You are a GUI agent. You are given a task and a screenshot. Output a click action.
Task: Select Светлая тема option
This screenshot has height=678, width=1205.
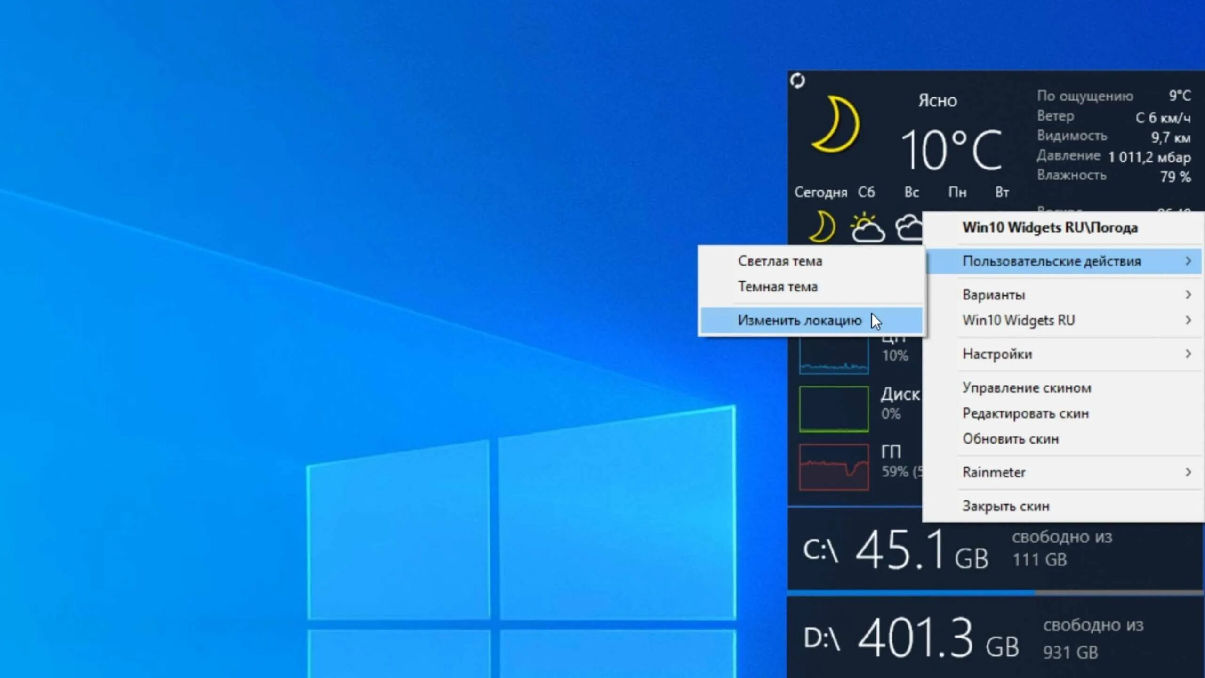click(780, 261)
